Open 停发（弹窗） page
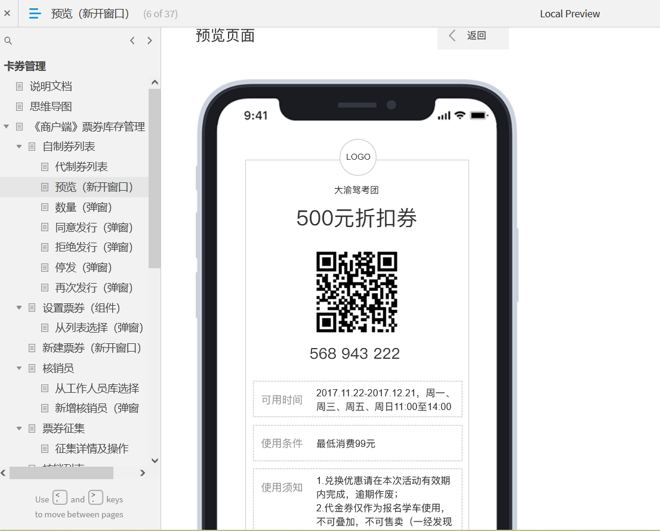Image resolution: width=660 pixels, height=531 pixels. (84, 268)
